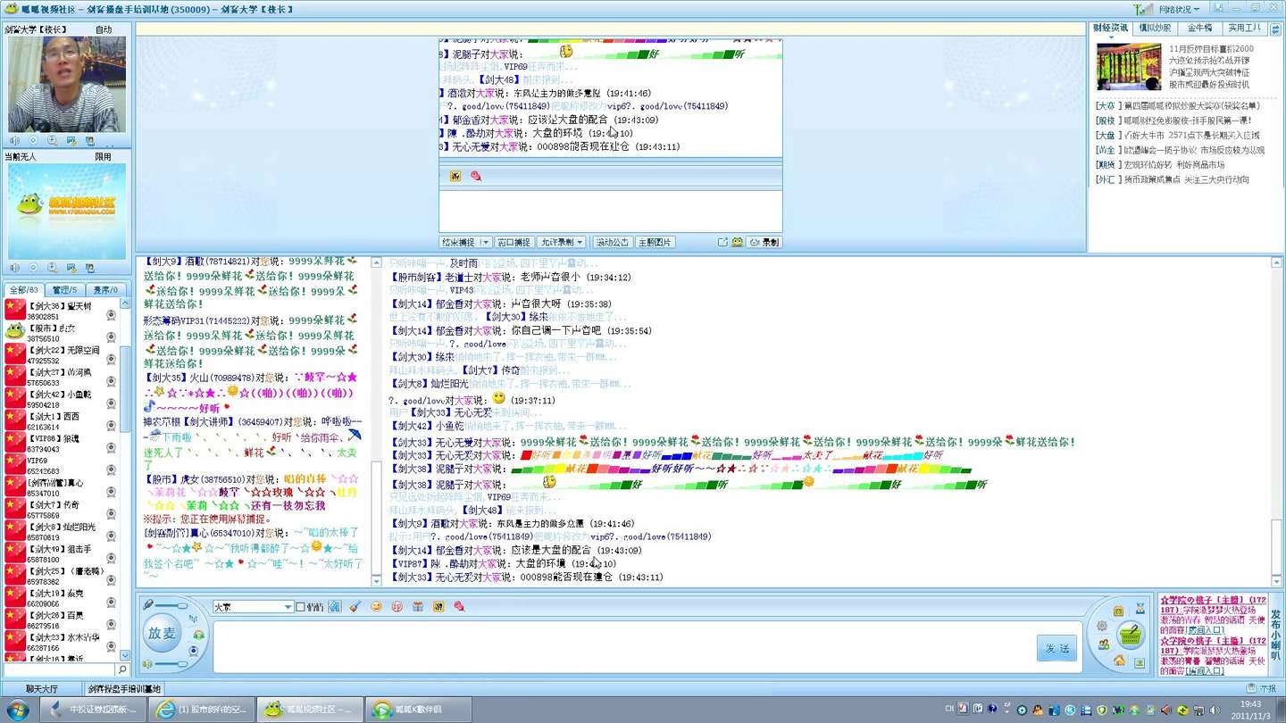Click the paintbrush clear-screen icon
1286x723 pixels.
click(x=355, y=607)
